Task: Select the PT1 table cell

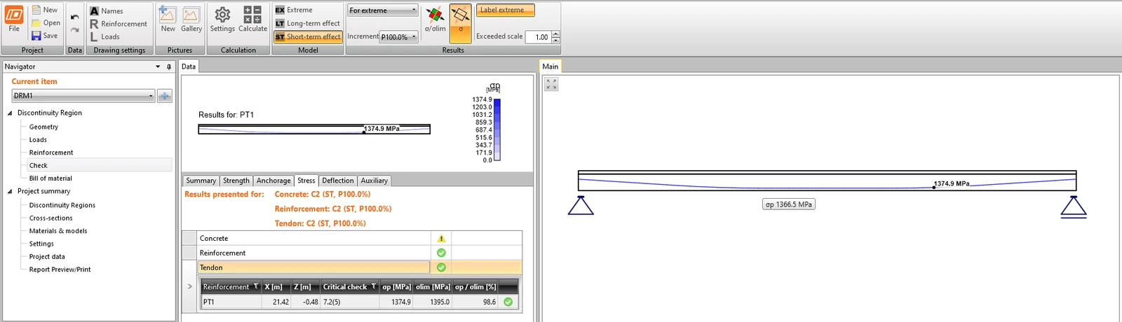Action: (231, 302)
